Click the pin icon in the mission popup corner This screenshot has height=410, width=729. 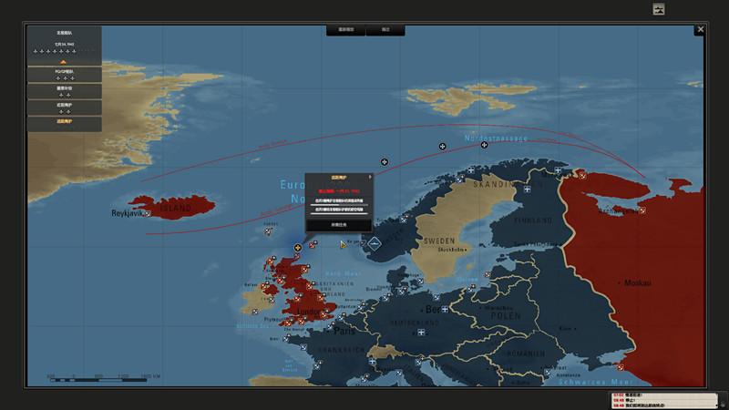coord(370,177)
